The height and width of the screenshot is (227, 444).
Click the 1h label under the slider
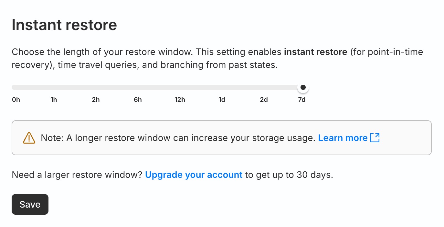[54, 100]
